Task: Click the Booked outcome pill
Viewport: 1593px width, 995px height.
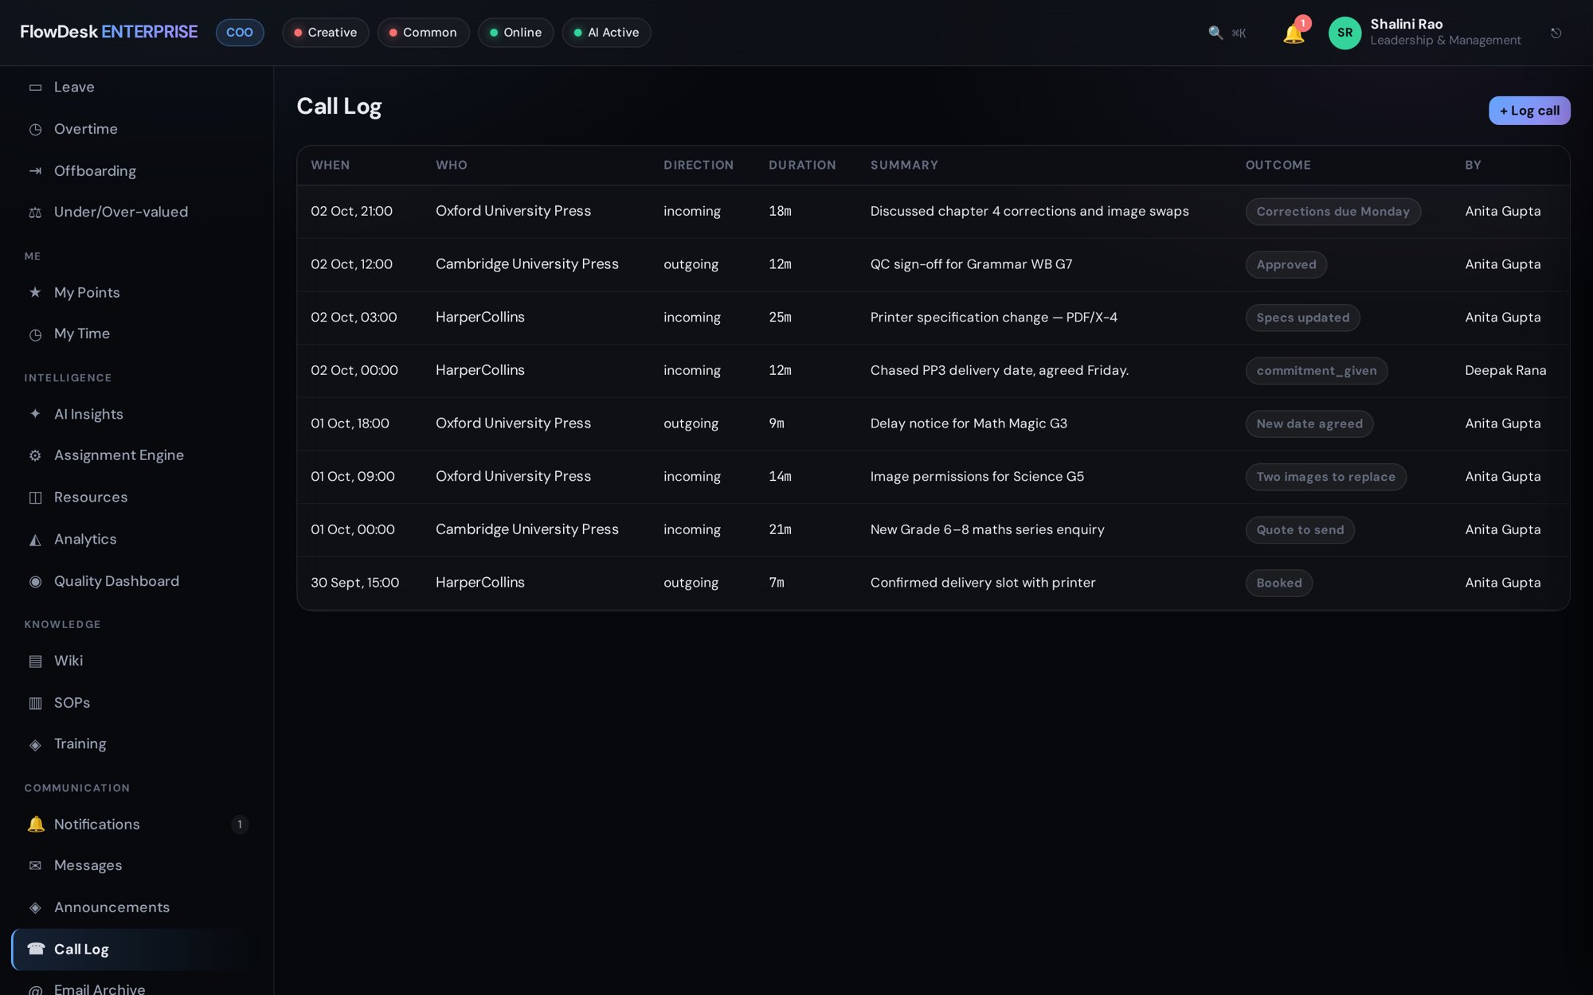Action: tap(1278, 583)
